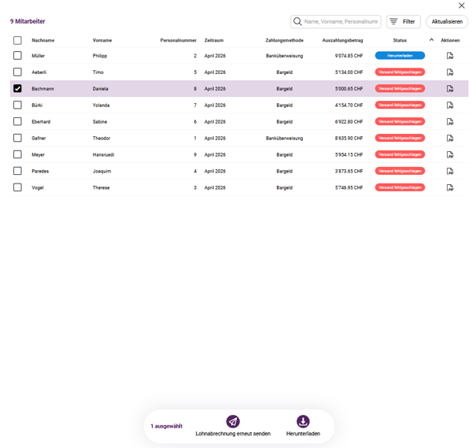Sort by Zeitraum column header
This screenshot has width=476, height=448.
(214, 40)
